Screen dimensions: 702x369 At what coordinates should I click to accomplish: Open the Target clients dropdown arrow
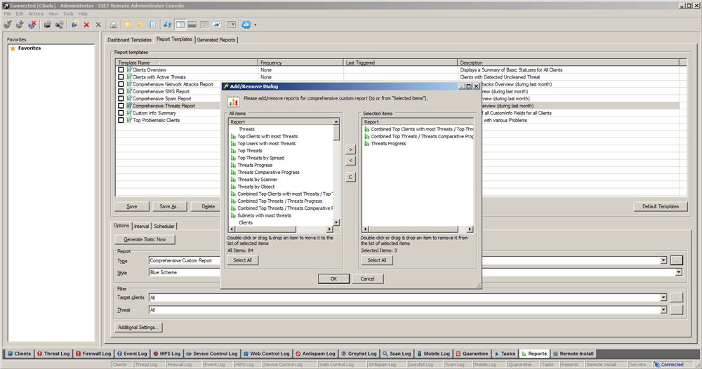pyautogui.click(x=663, y=297)
